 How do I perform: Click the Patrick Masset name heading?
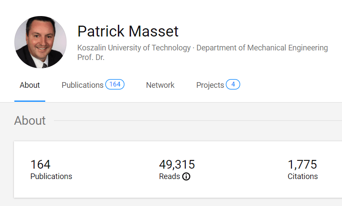[128, 31]
